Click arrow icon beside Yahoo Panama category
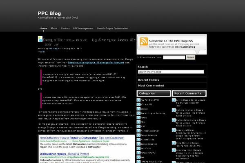This screenshot has height=163, width=245. [138, 153]
